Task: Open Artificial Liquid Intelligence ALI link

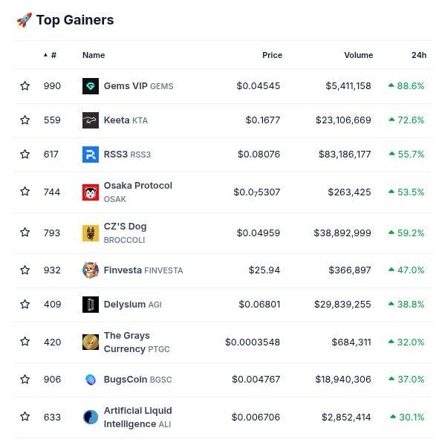Action: point(137,417)
